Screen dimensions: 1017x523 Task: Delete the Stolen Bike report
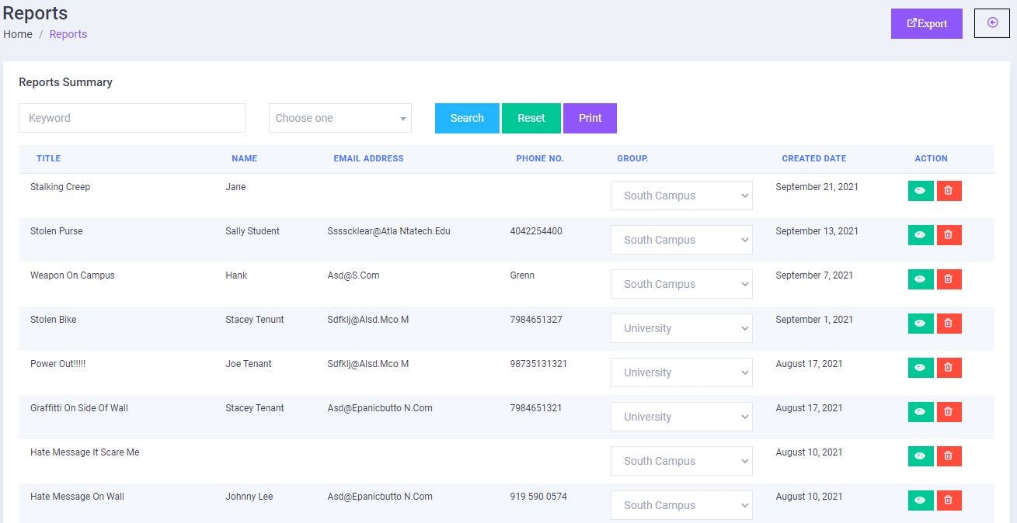click(949, 323)
